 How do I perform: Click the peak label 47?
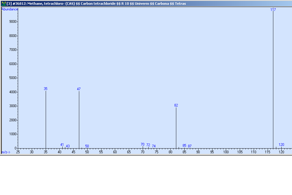pyautogui.click(x=79, y=89)
